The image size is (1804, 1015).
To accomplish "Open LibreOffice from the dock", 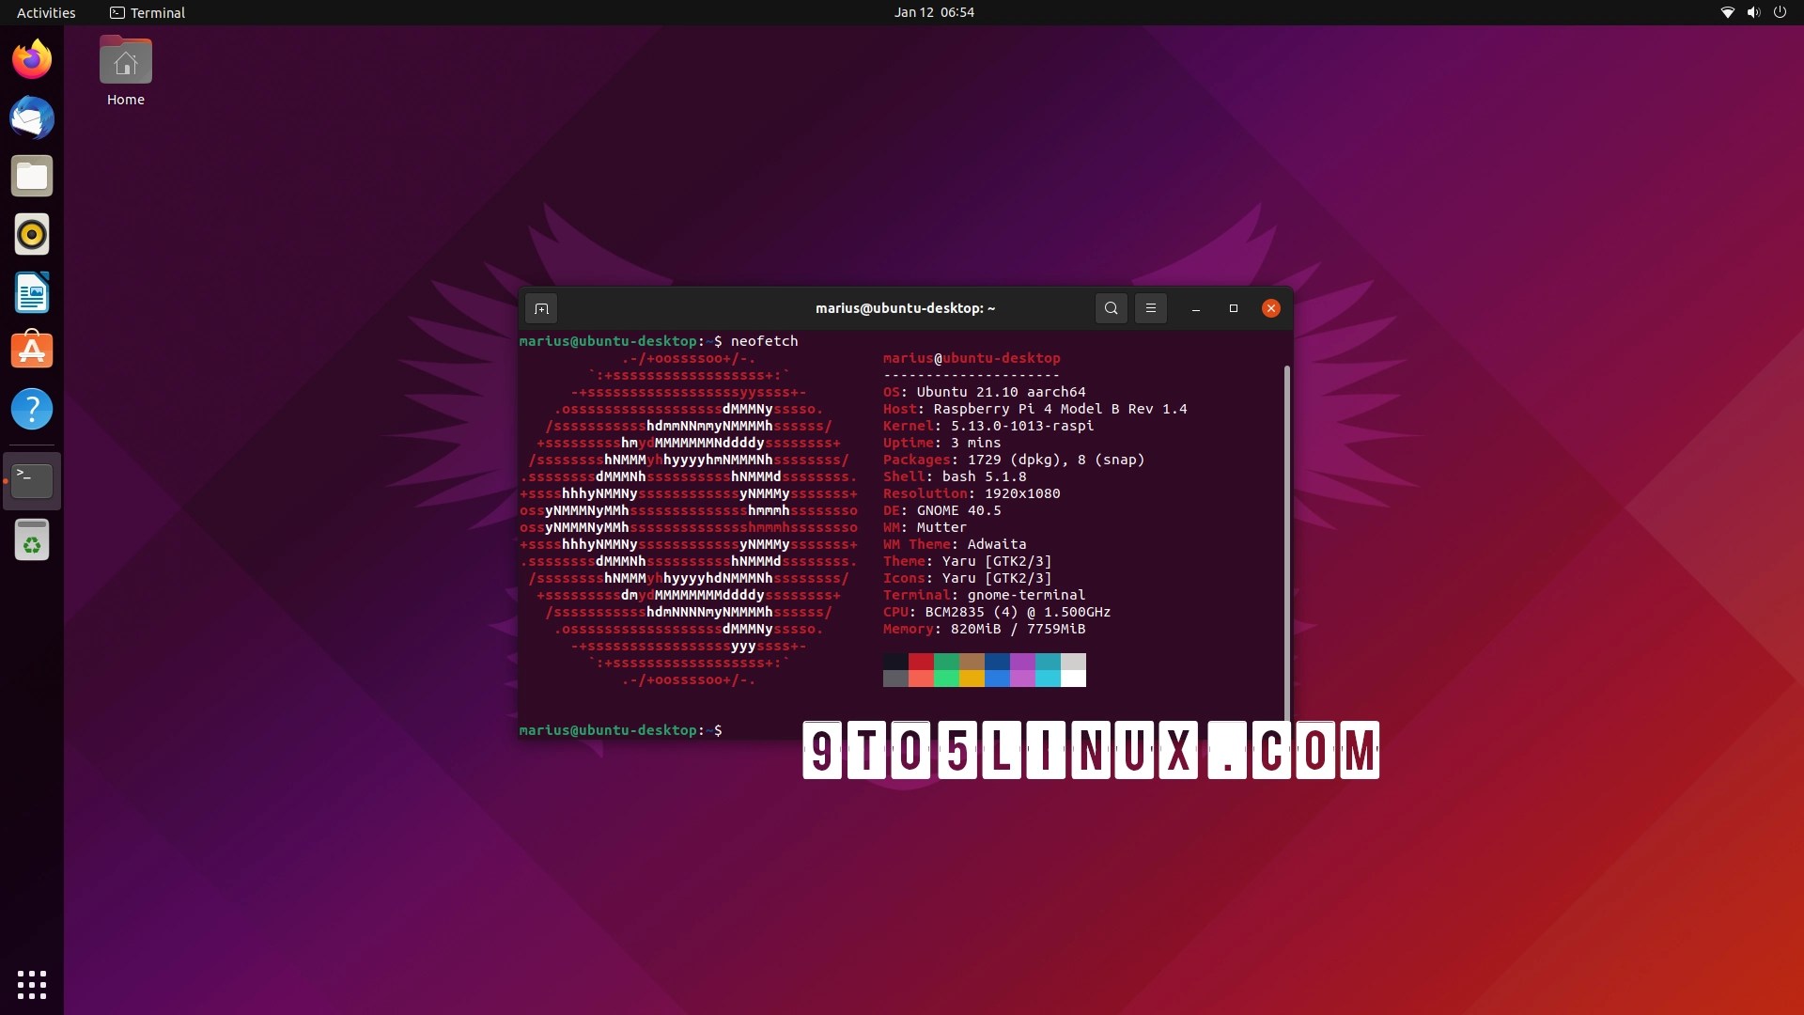I will [x=32, y=292].
